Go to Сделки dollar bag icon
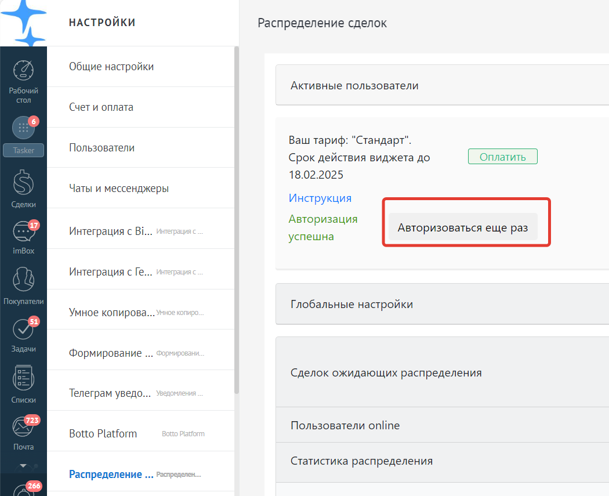This screenshot has height=496, width=609. (x=23, y=182)
